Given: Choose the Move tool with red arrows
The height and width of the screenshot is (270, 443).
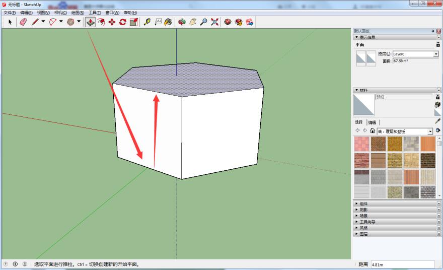Looking at the screenshot, I should tap(112, 22).
